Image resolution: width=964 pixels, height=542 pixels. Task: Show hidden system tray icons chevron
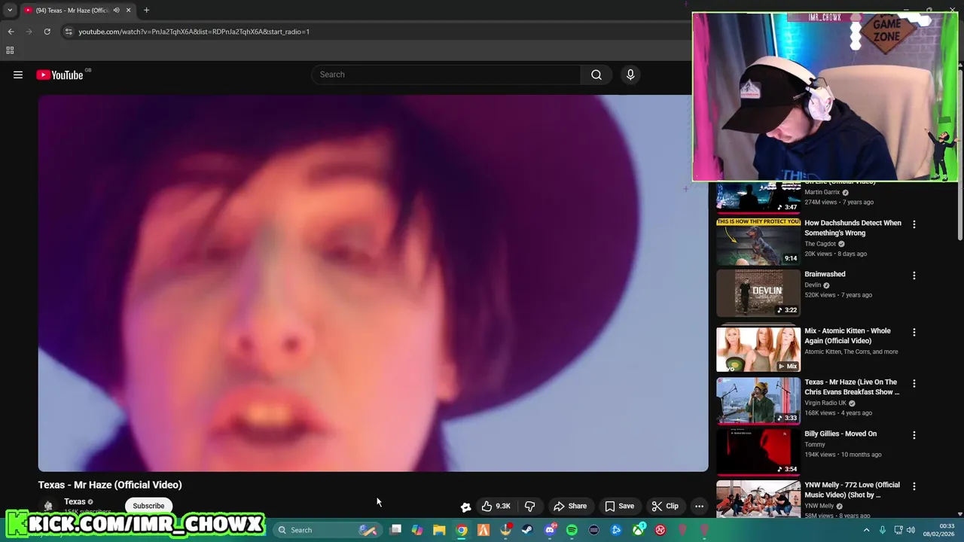(866, 530)
